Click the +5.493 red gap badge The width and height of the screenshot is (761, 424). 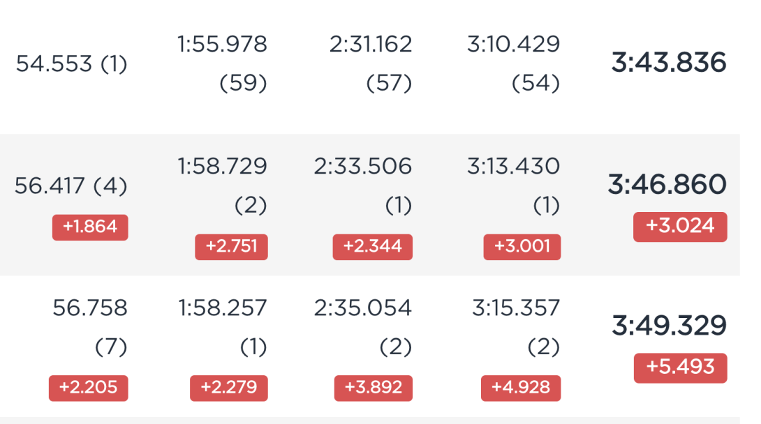(681, 368)
